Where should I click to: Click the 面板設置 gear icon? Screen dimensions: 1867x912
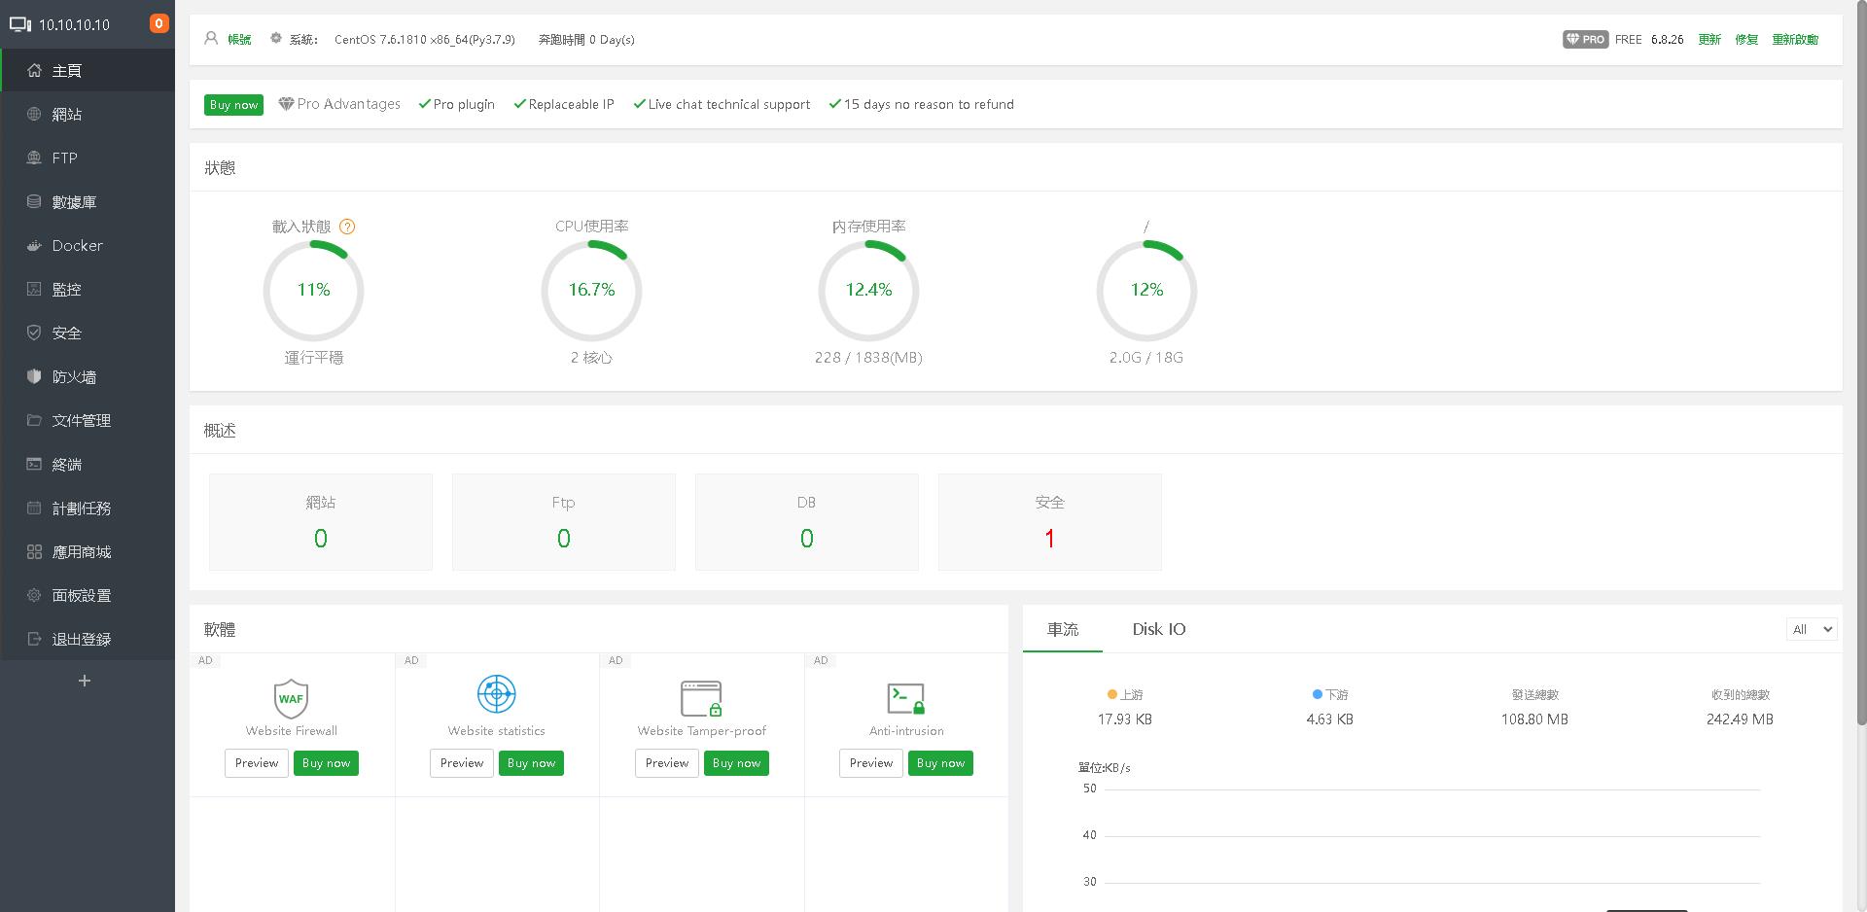(x=34, y=596)
